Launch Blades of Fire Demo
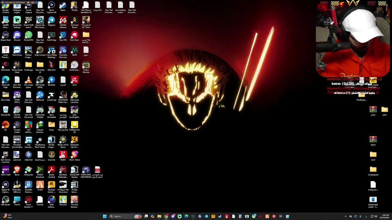The height and width of the screenshot is (220, 392). point(63,142)
